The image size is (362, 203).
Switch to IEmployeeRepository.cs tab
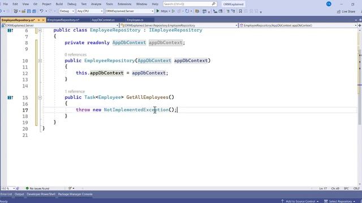click(x=63, y=20)
